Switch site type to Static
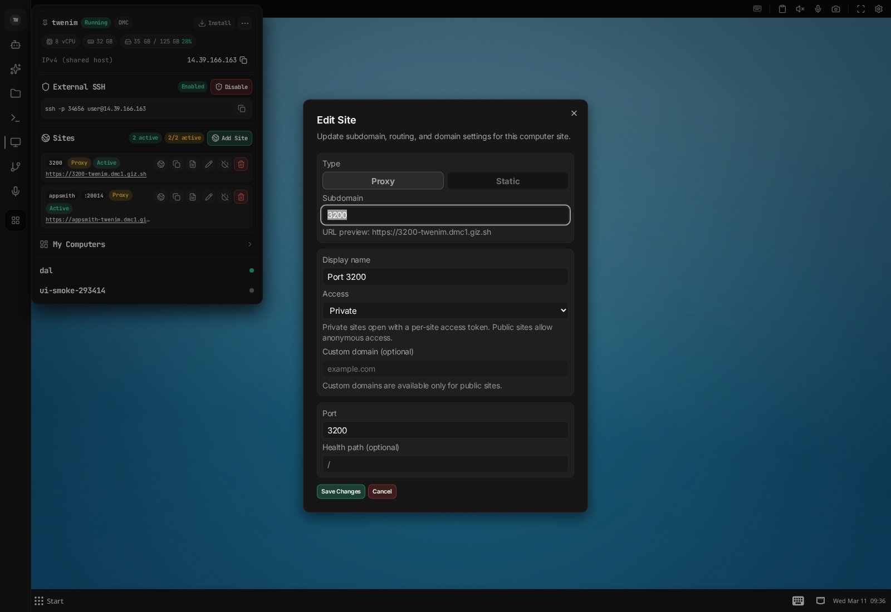The image size is (891, 612). 507,181
